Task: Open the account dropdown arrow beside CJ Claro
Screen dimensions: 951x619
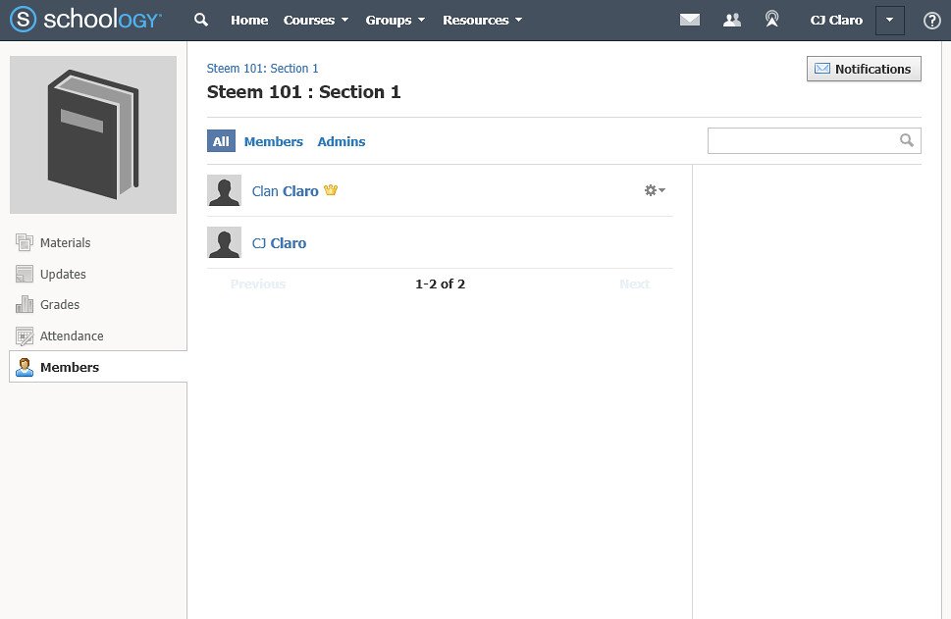Action: (890, 20)
